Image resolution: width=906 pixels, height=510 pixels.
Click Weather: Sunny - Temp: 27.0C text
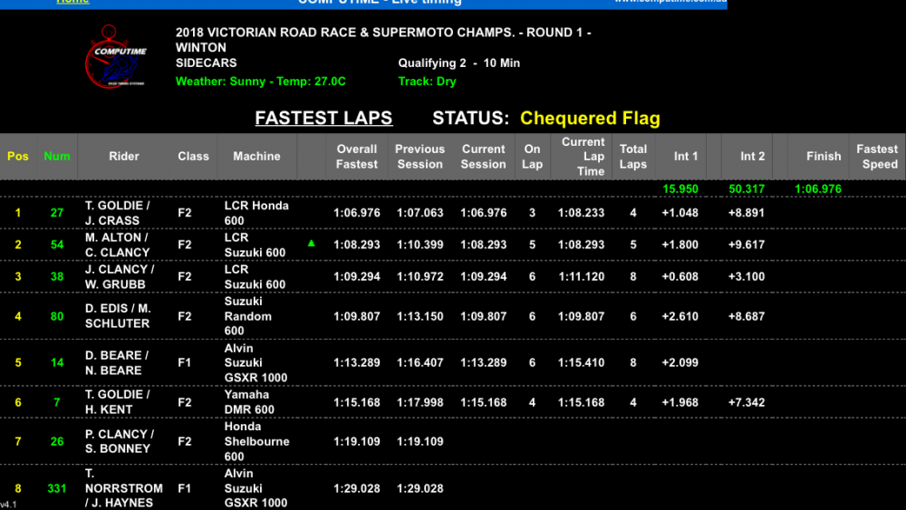tap(261, 82)
